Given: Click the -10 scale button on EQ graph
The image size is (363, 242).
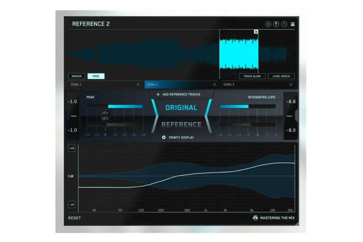Looking at the screenshot, I should tap(72, 204).
